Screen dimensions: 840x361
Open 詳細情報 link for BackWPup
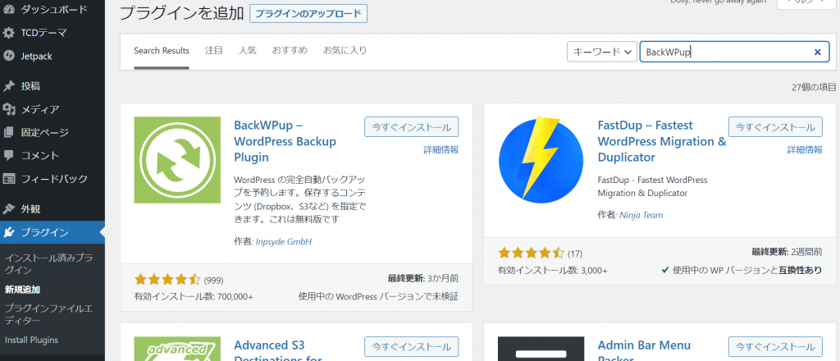pyautogui.click(x=441, y=150)
